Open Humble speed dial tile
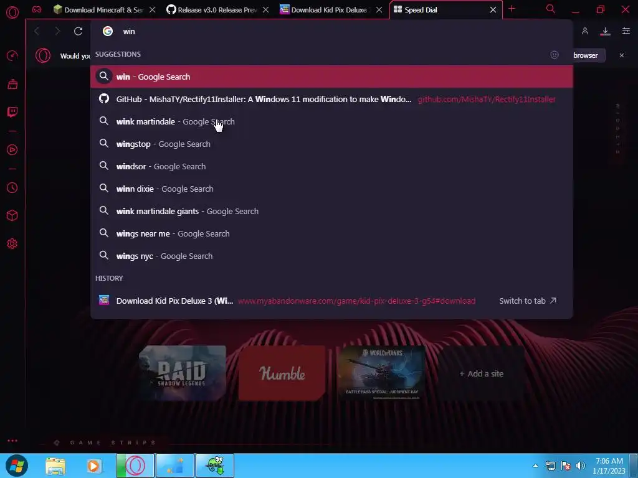 pyautogui.click(x=282, y=373)
